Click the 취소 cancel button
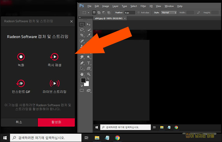 (x=19, y=122)
